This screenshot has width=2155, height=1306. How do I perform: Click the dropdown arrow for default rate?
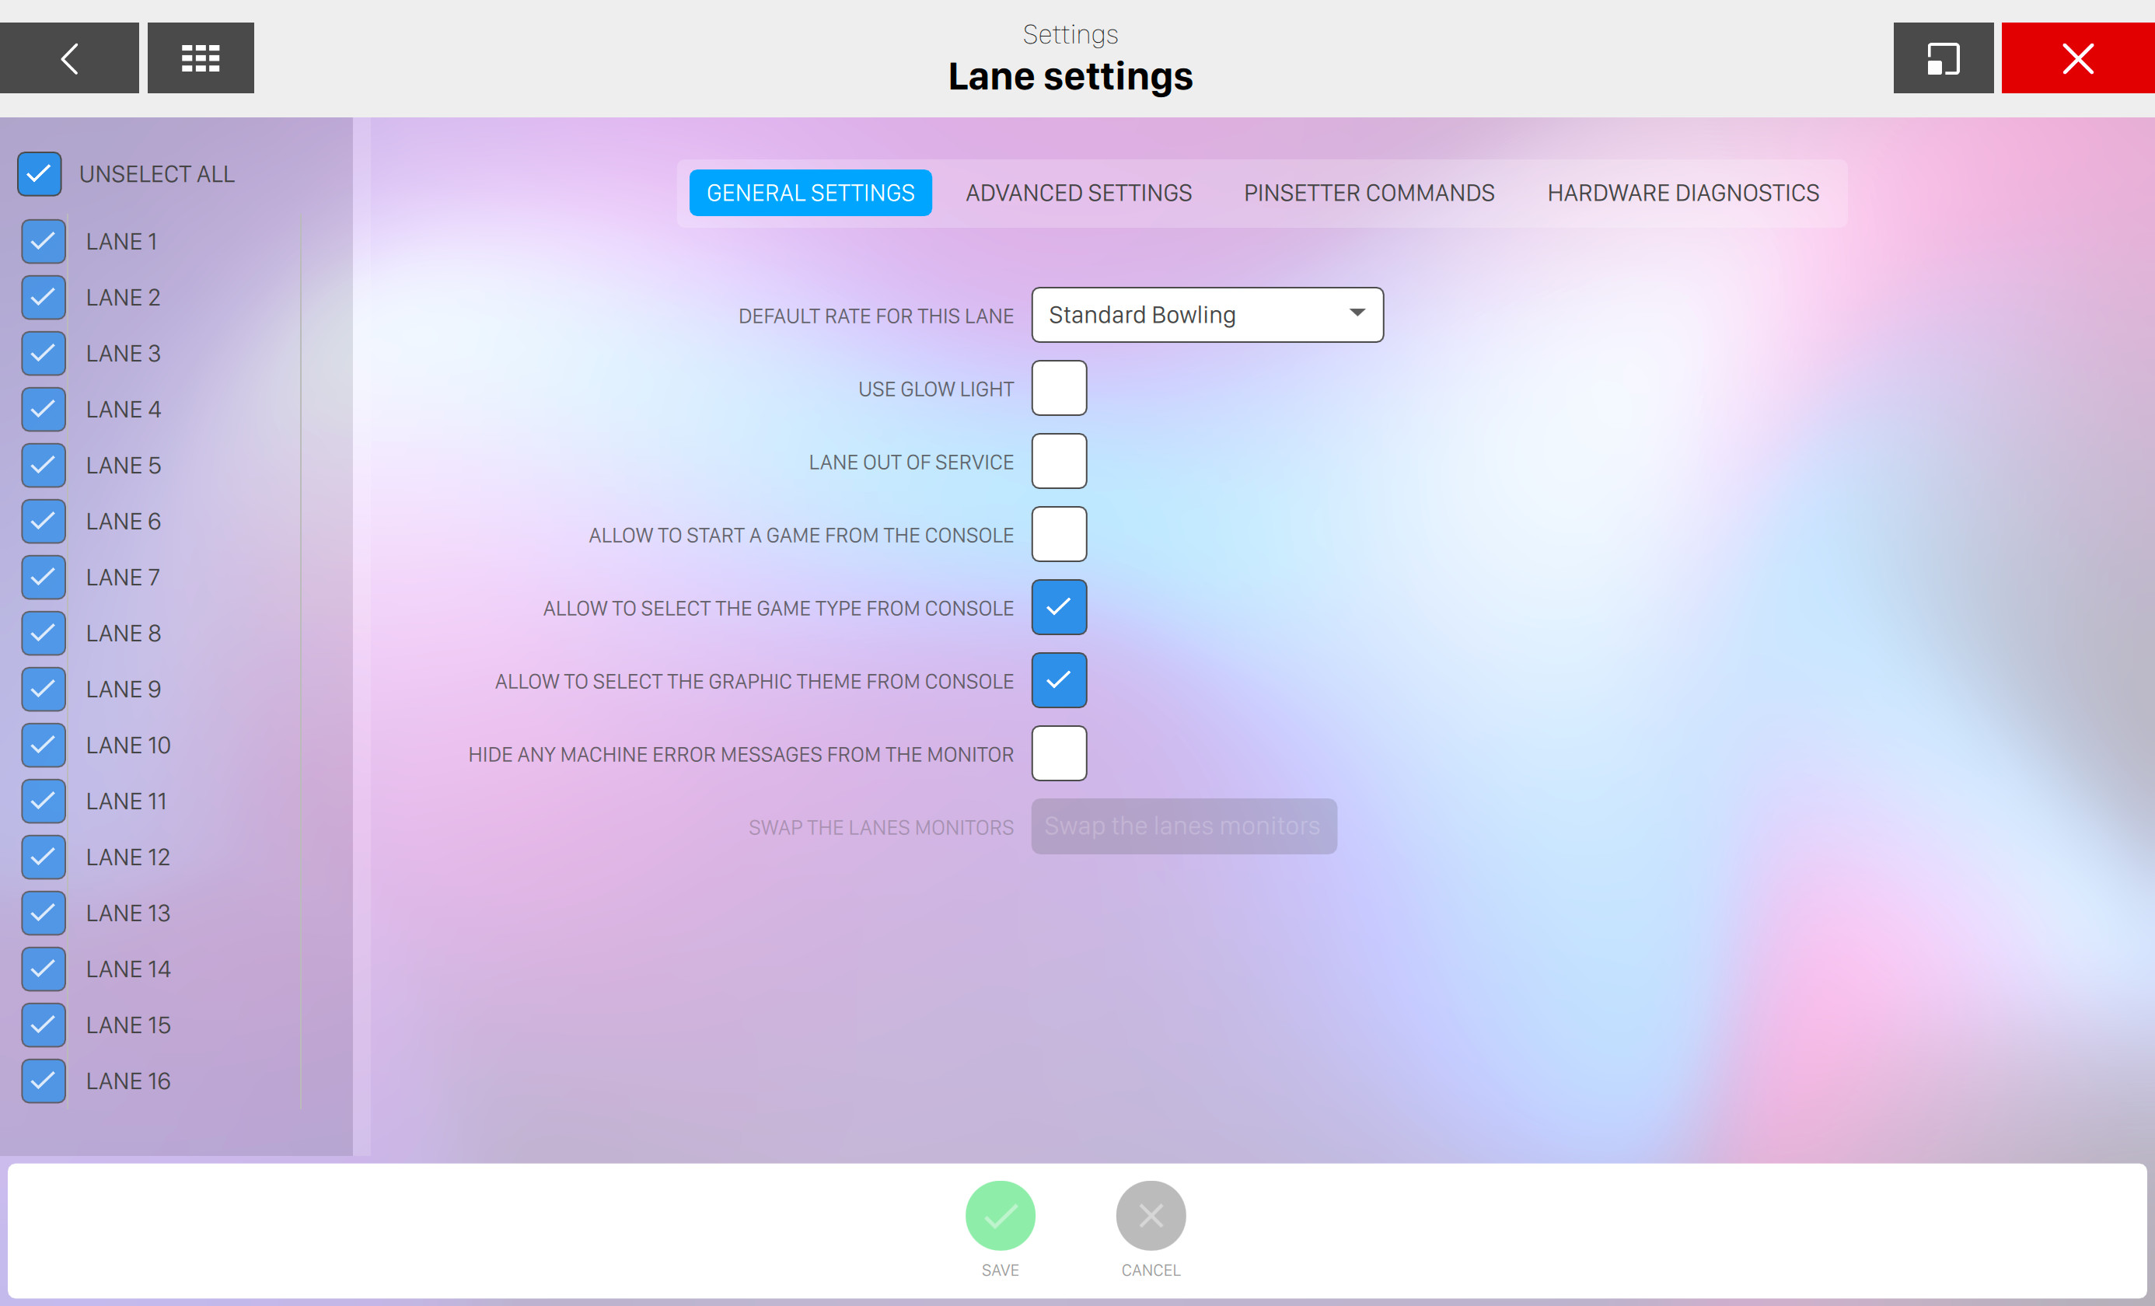coord(1357,313)
